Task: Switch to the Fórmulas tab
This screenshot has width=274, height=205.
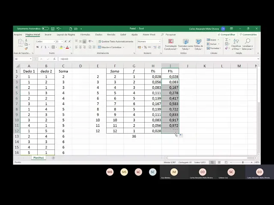Action: pyautogui.click(x=85, y=35)
